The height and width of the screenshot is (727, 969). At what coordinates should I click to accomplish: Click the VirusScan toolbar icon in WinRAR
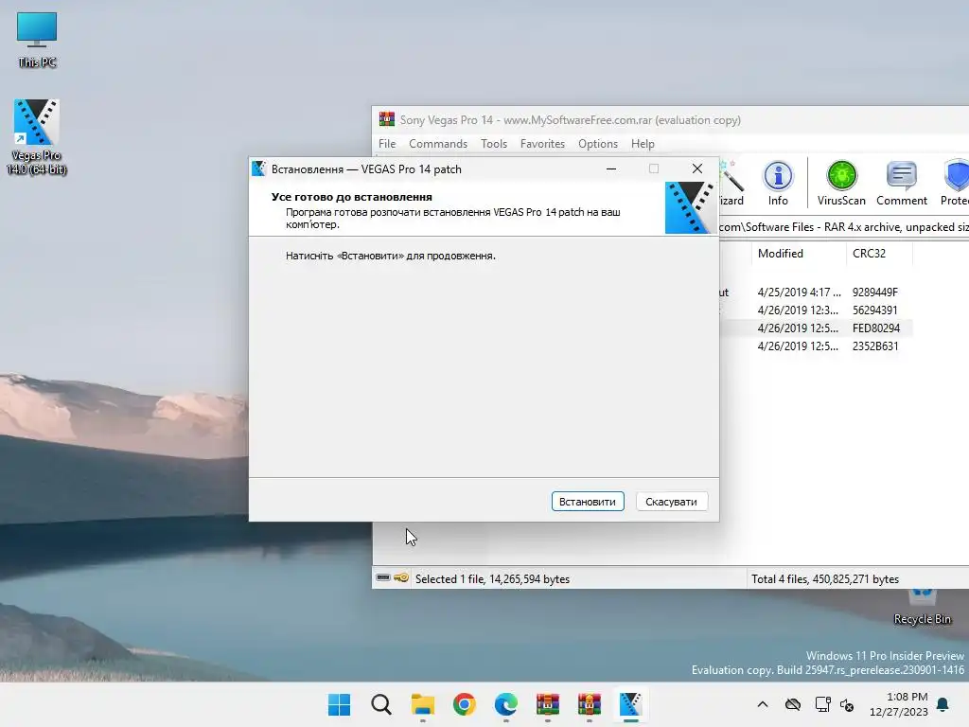click(841, 183)
